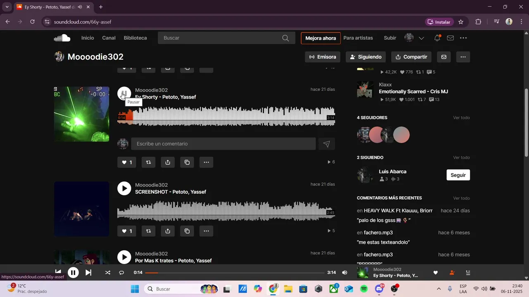Go to Inicio tab

coord(88,38)
